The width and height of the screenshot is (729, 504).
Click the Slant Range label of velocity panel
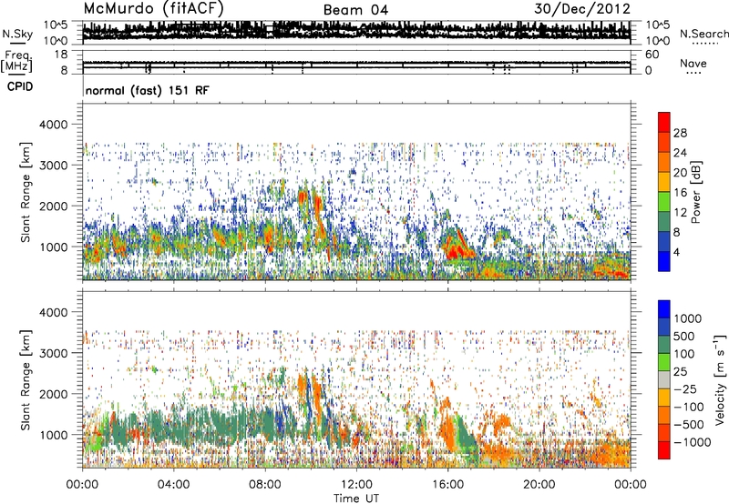pos(26,380)
